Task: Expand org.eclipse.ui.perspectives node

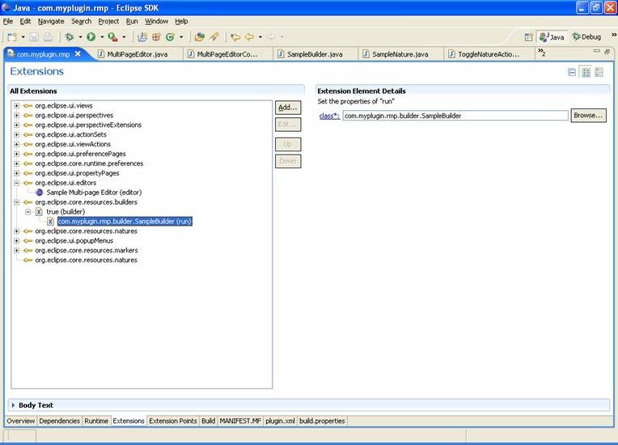Action: [x=16, y=116]
